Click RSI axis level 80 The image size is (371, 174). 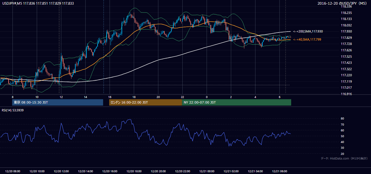(343, 119)
